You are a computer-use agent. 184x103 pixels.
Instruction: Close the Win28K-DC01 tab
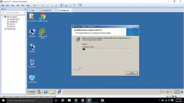[x=55, y=10]
